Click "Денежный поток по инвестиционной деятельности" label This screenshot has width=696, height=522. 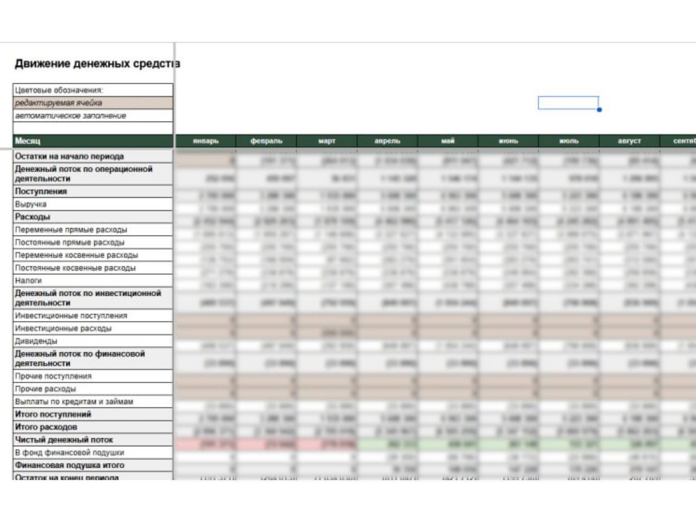93,298
